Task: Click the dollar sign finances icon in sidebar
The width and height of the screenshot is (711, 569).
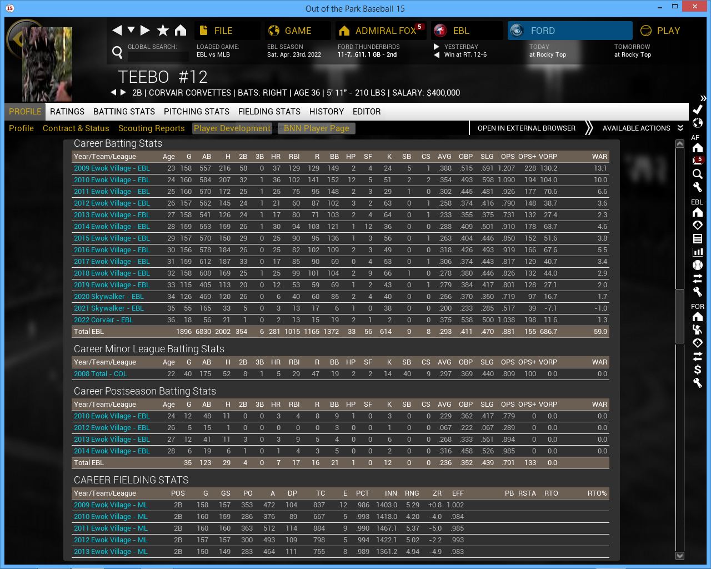Action: point(698,370)
